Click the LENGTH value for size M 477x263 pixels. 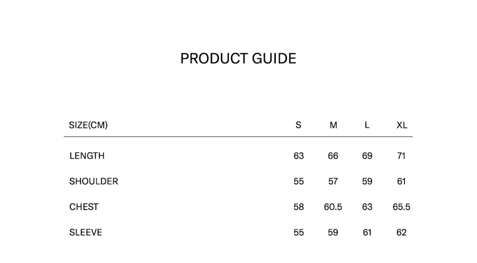click(x=333, y=156)
